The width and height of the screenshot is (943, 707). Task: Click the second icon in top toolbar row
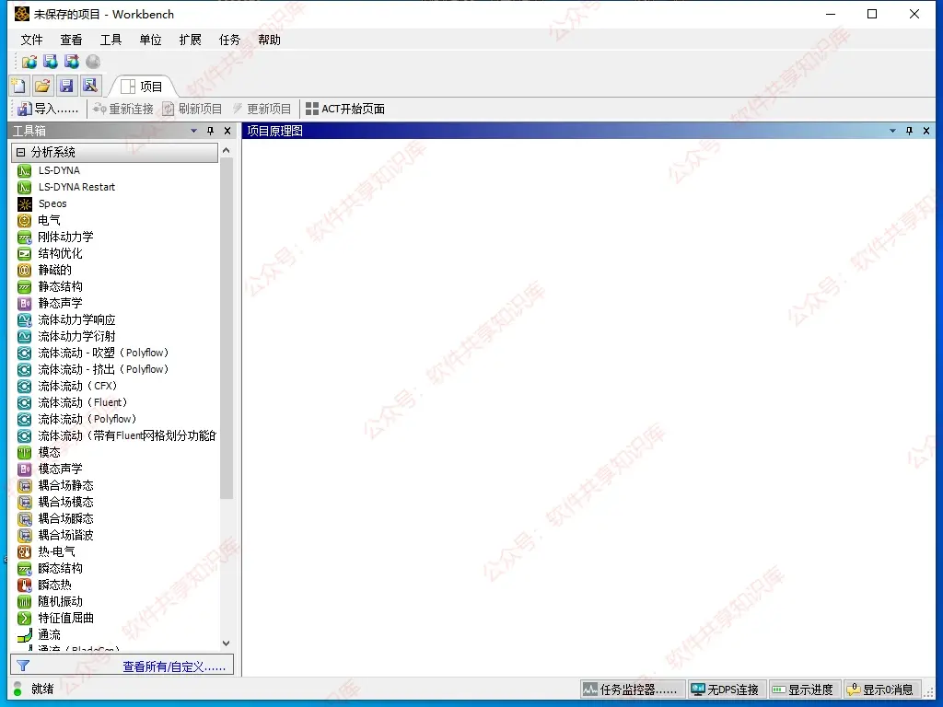click(x=51, y=62)
